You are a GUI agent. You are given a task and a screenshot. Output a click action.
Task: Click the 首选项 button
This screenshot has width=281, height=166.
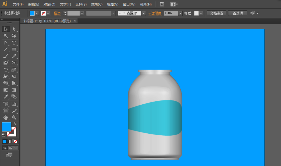click(x=238, y=13)
